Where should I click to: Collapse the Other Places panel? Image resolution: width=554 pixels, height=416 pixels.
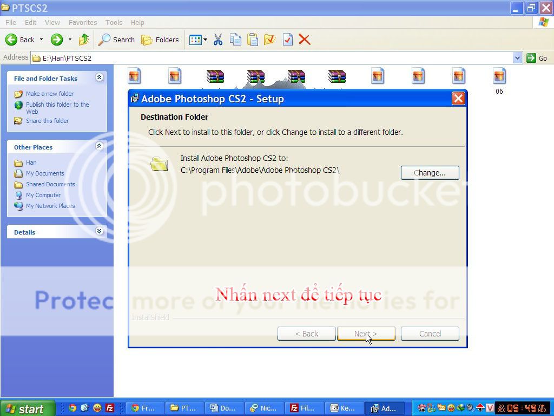click(100, 146)
